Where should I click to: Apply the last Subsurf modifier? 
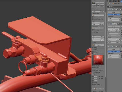click(114, 49)
